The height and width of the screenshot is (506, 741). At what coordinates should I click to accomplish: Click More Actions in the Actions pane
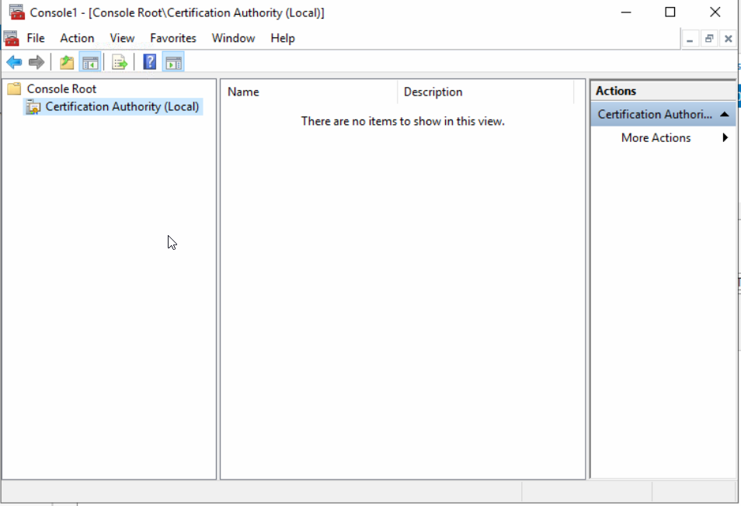pyautogui.click(x=656, y=137)
